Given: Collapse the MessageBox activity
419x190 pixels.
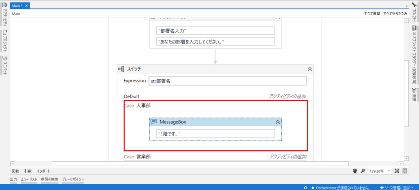Looking at the screenshot, I should (278, 122).
